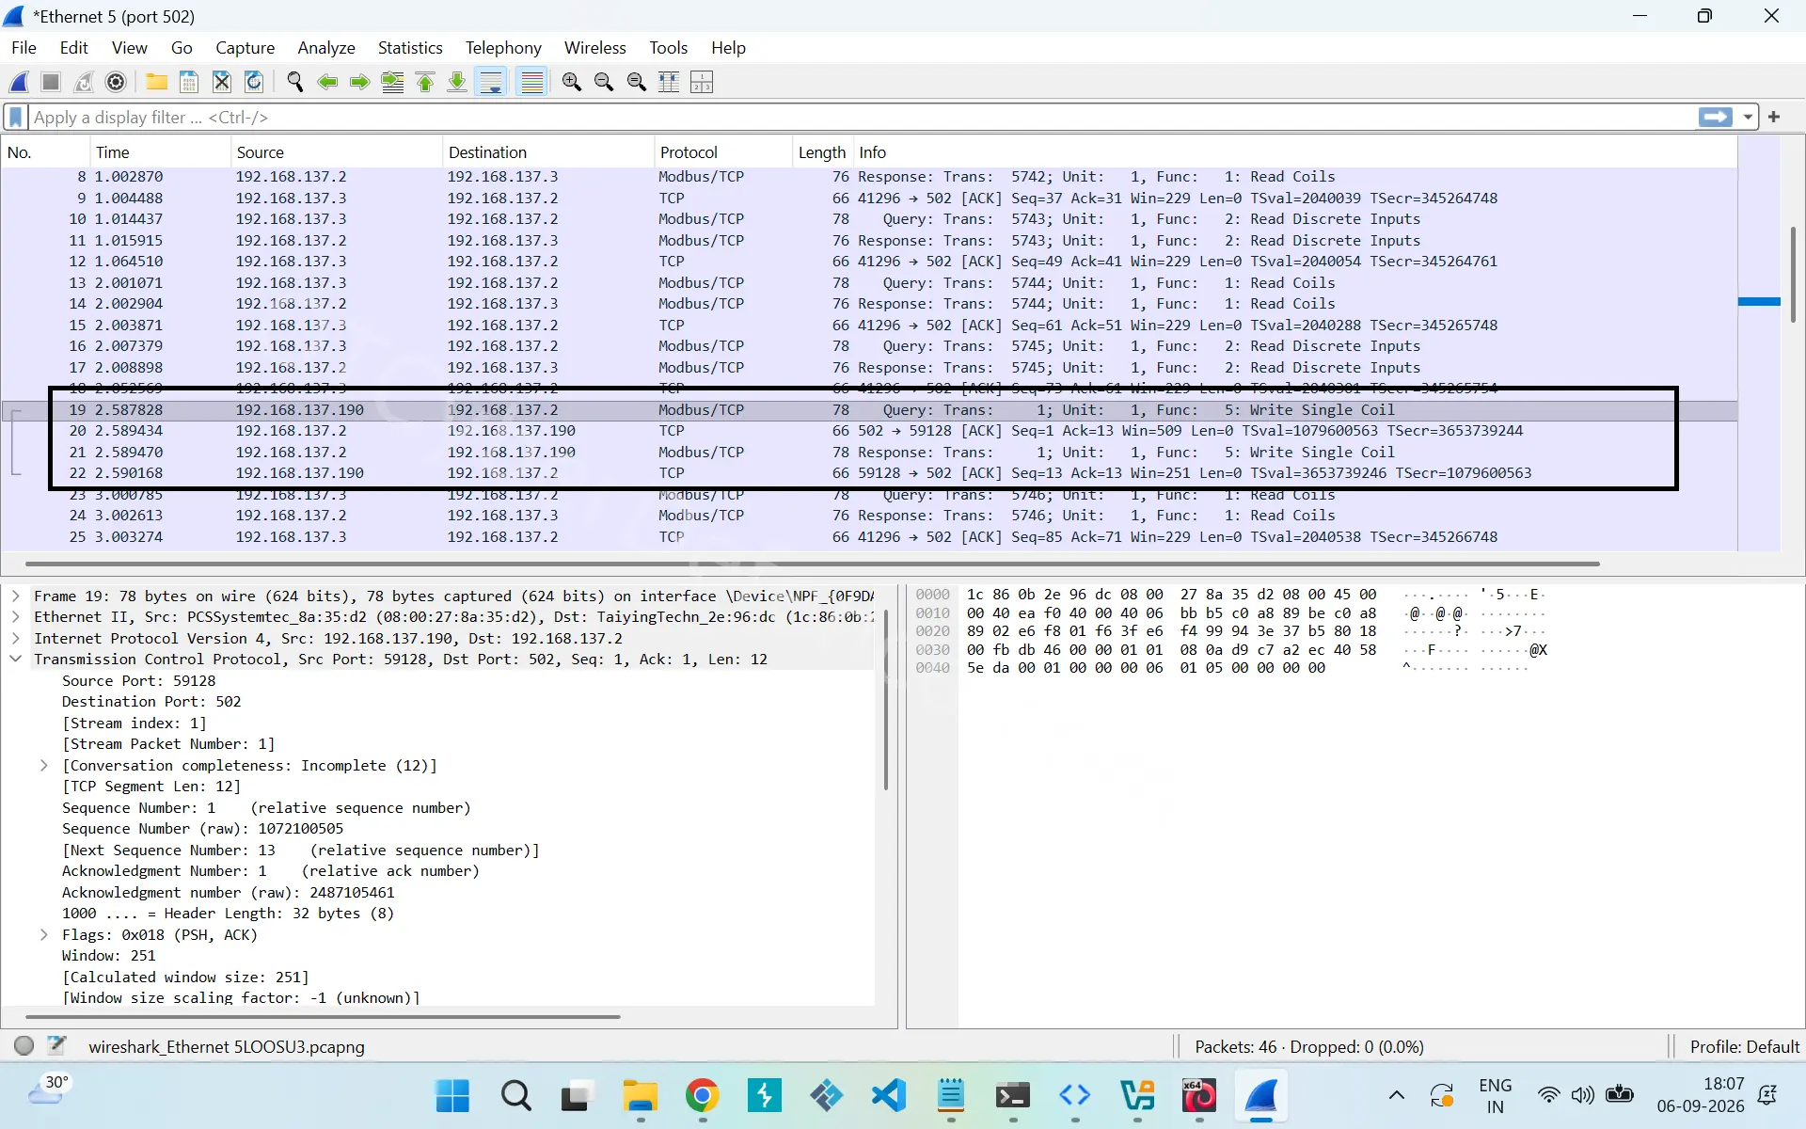Save this capture file icon
The height and width of the screenshot is (1129, 1806).
coord(189,82)
